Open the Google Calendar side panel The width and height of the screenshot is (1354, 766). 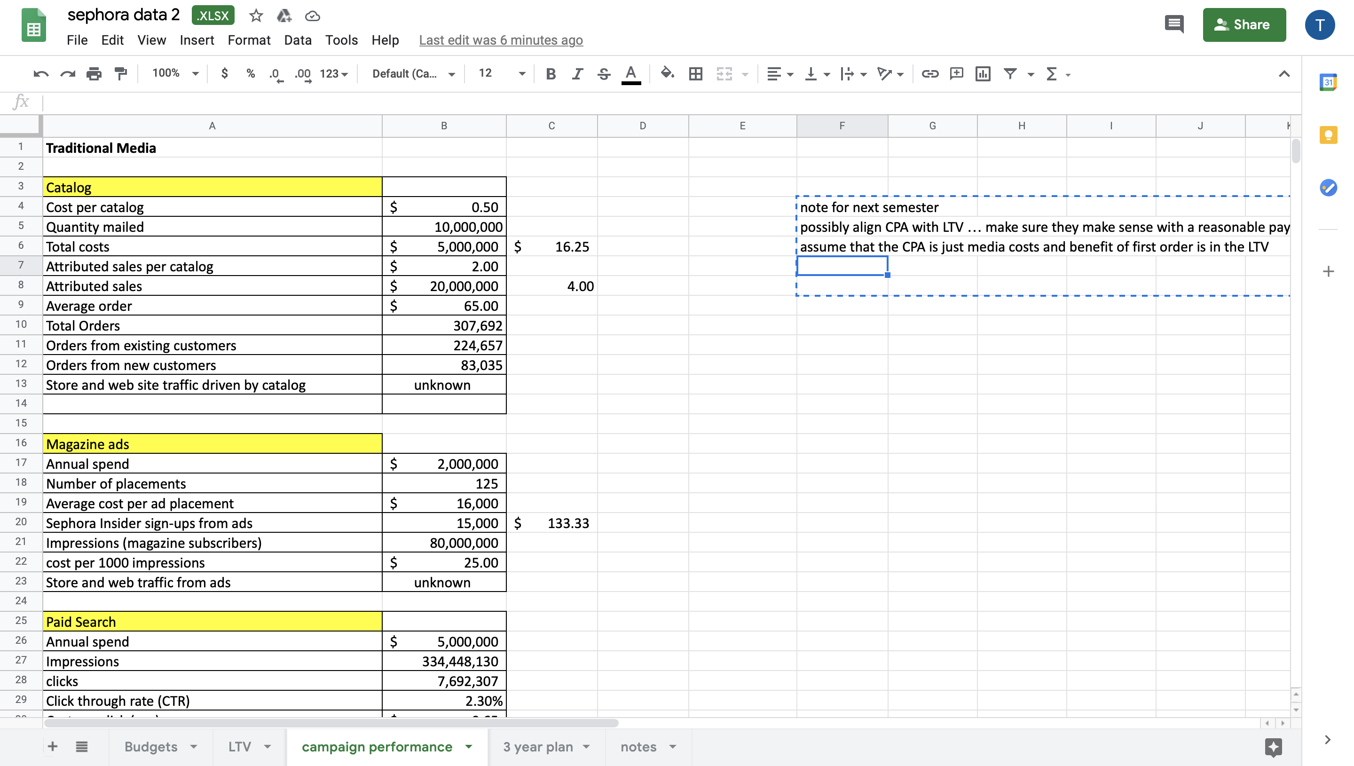(1329, 82)
